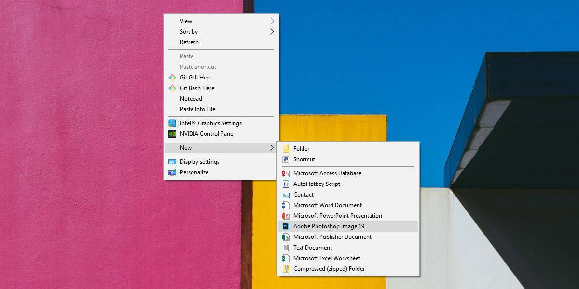Click the Shortcut arrow icon
Image resolution: width=579 pixels, height=289 pixels.
(x=286, y=159)
